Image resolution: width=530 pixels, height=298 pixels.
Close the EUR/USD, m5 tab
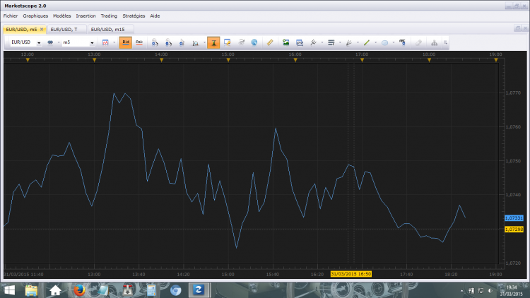[x=42, y=30]
